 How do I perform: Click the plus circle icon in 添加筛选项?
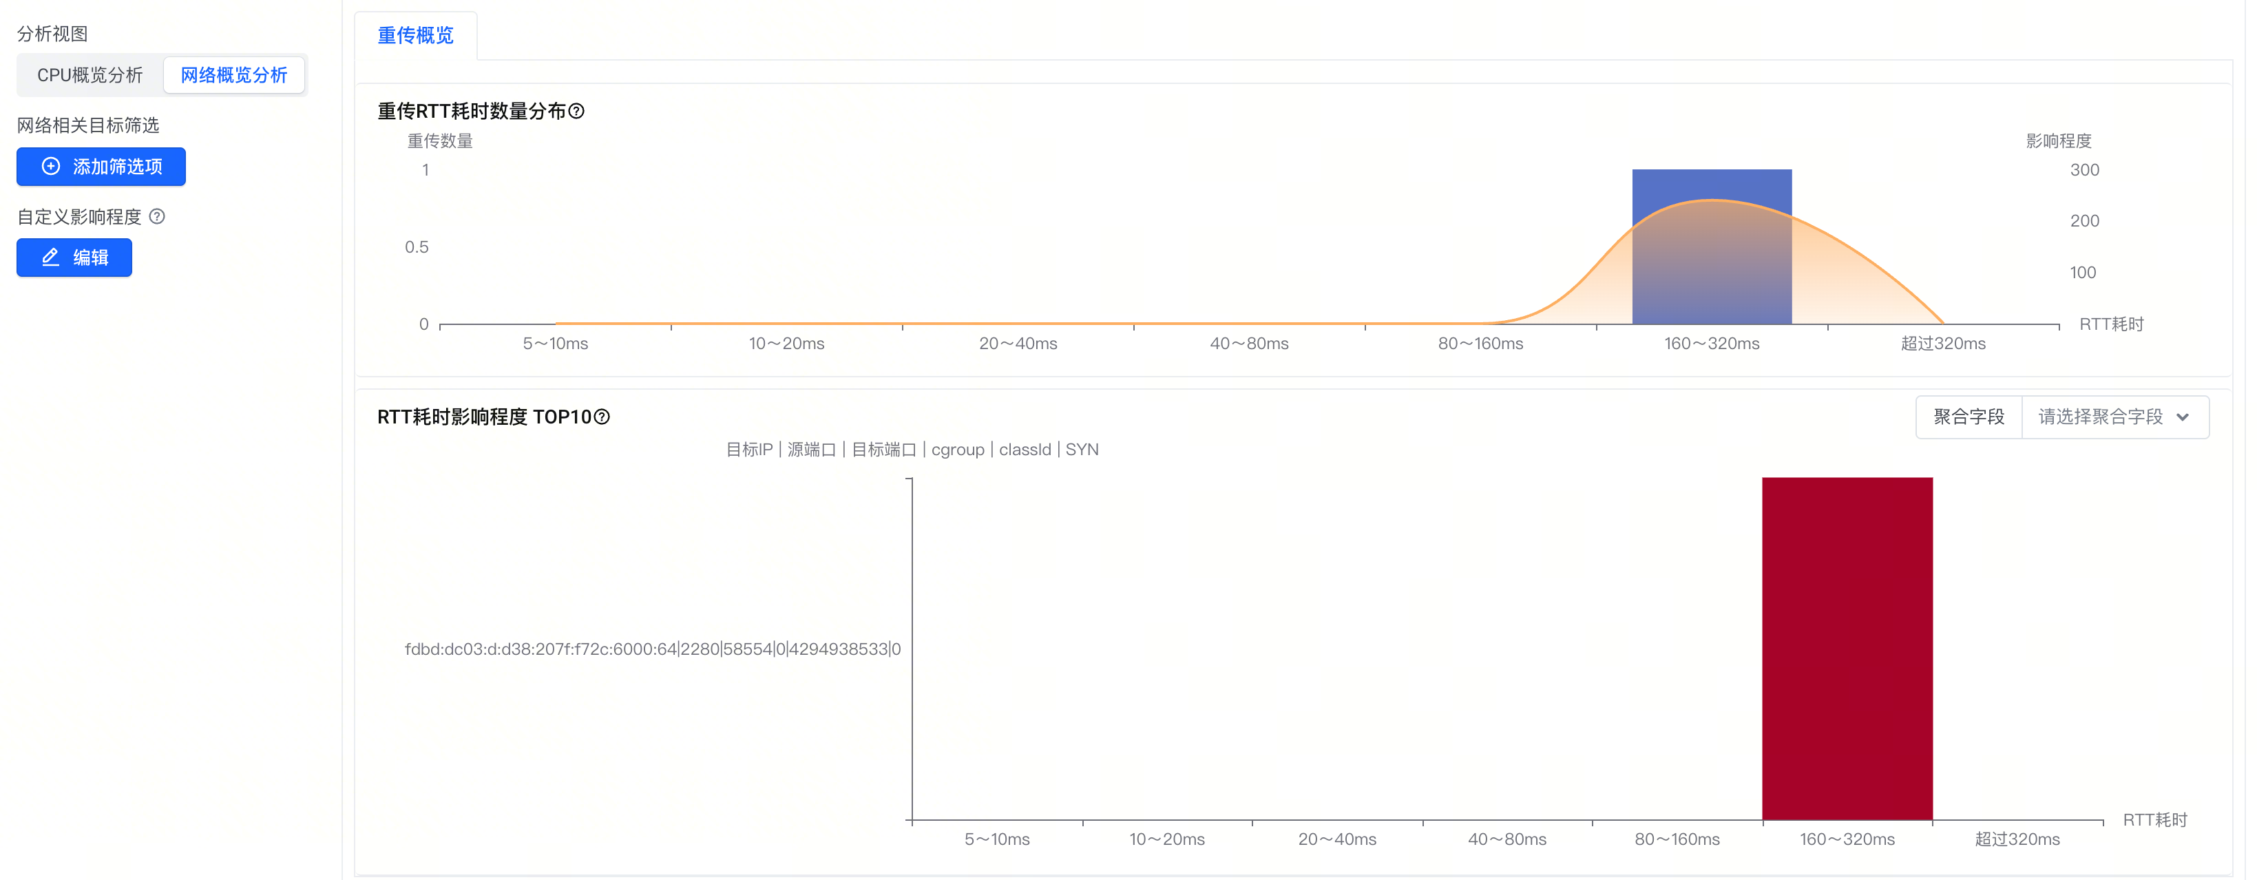tap(51, 167)
